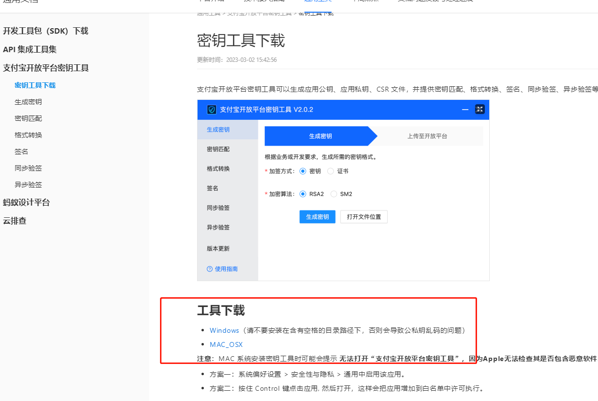Click the 生成密钥 blue button

(x=317, y=216)
